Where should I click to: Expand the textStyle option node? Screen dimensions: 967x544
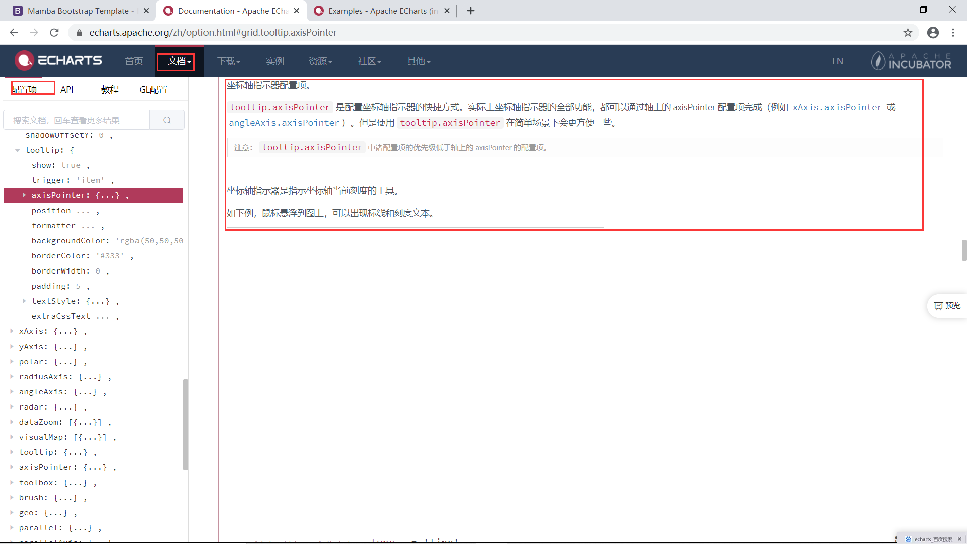24,301
